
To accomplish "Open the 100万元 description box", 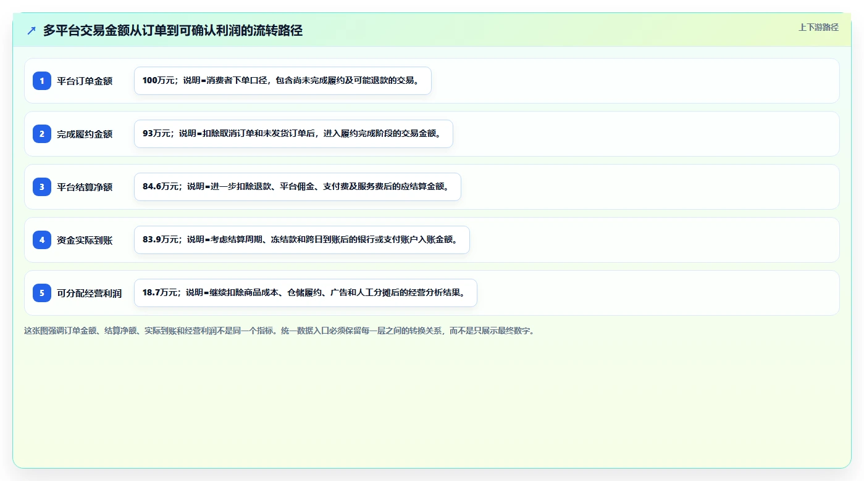I will (283, 81).
